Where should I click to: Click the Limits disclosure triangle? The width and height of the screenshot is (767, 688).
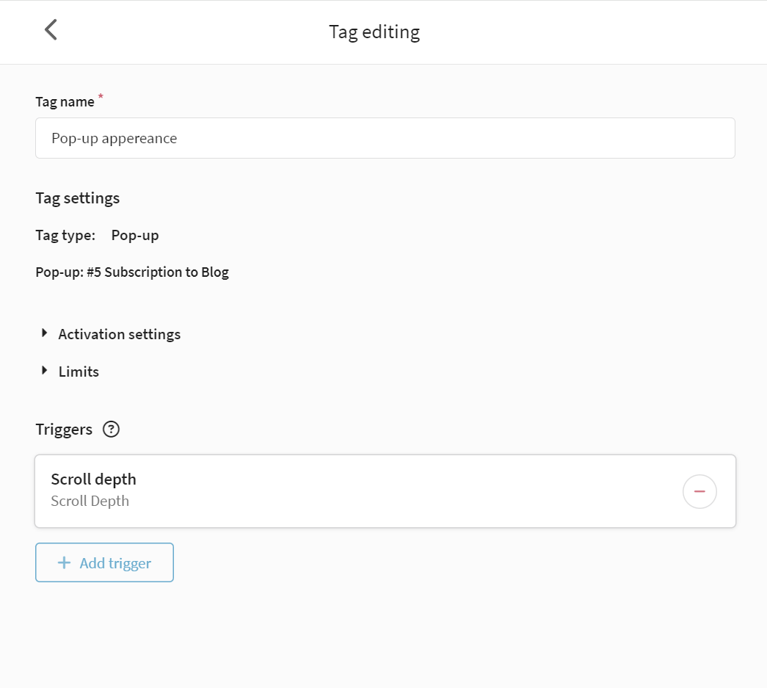pos(45,370)
